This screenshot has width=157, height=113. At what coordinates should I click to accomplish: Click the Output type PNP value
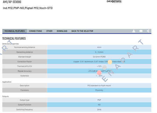pyautogui.click(x=99, y=100)
